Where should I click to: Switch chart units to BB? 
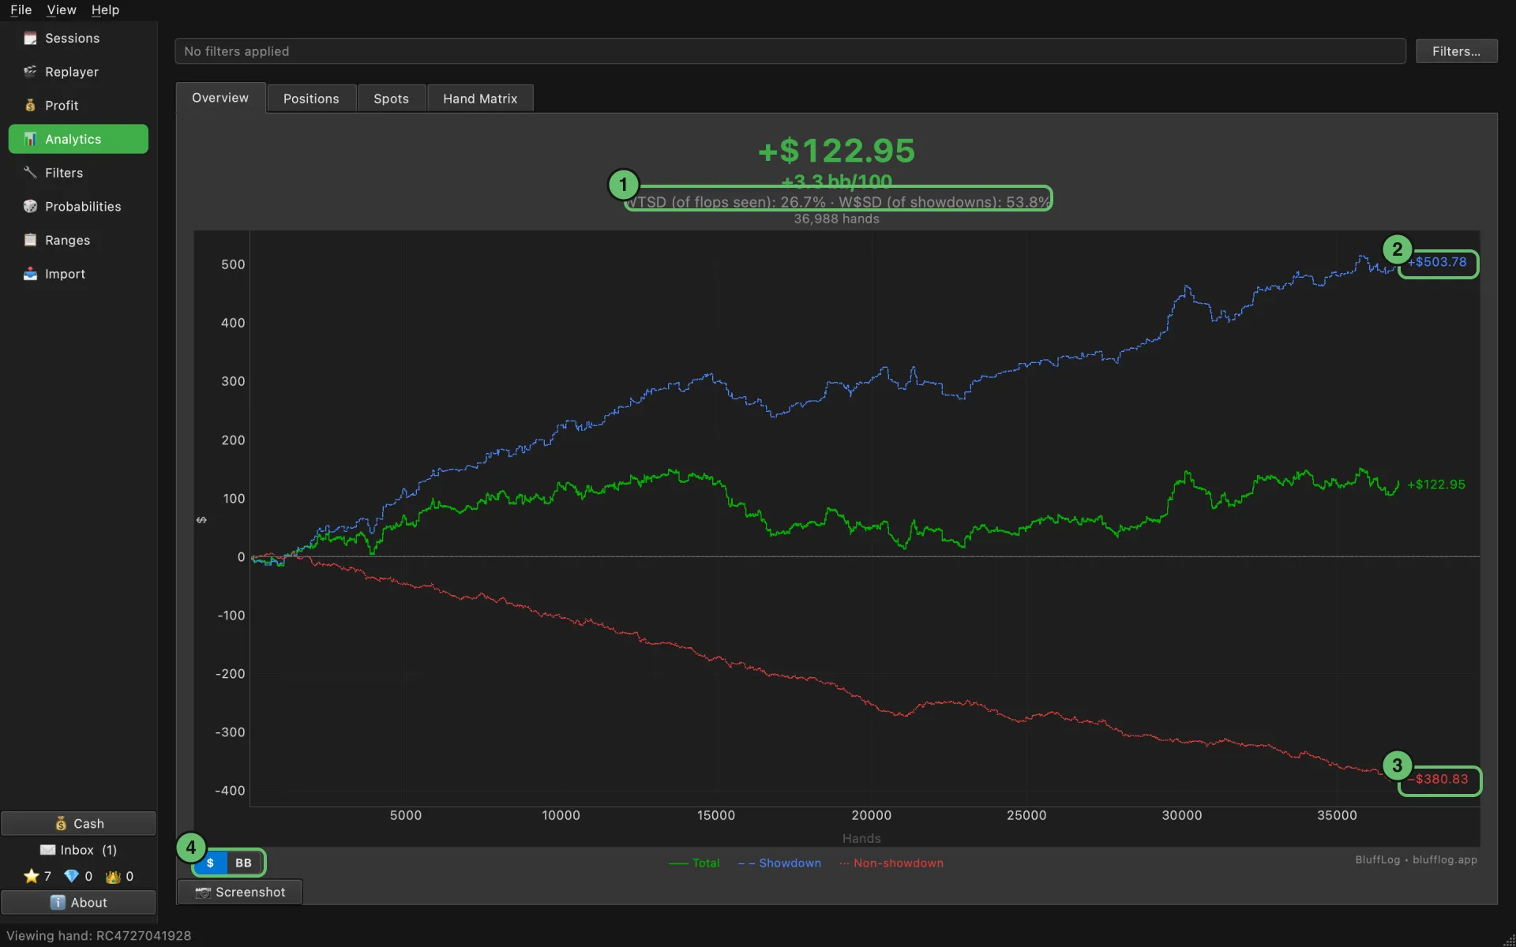click(243, 863)
